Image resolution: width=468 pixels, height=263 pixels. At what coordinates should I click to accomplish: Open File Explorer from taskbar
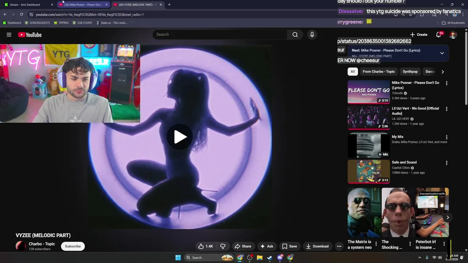[x=260, y=258]
